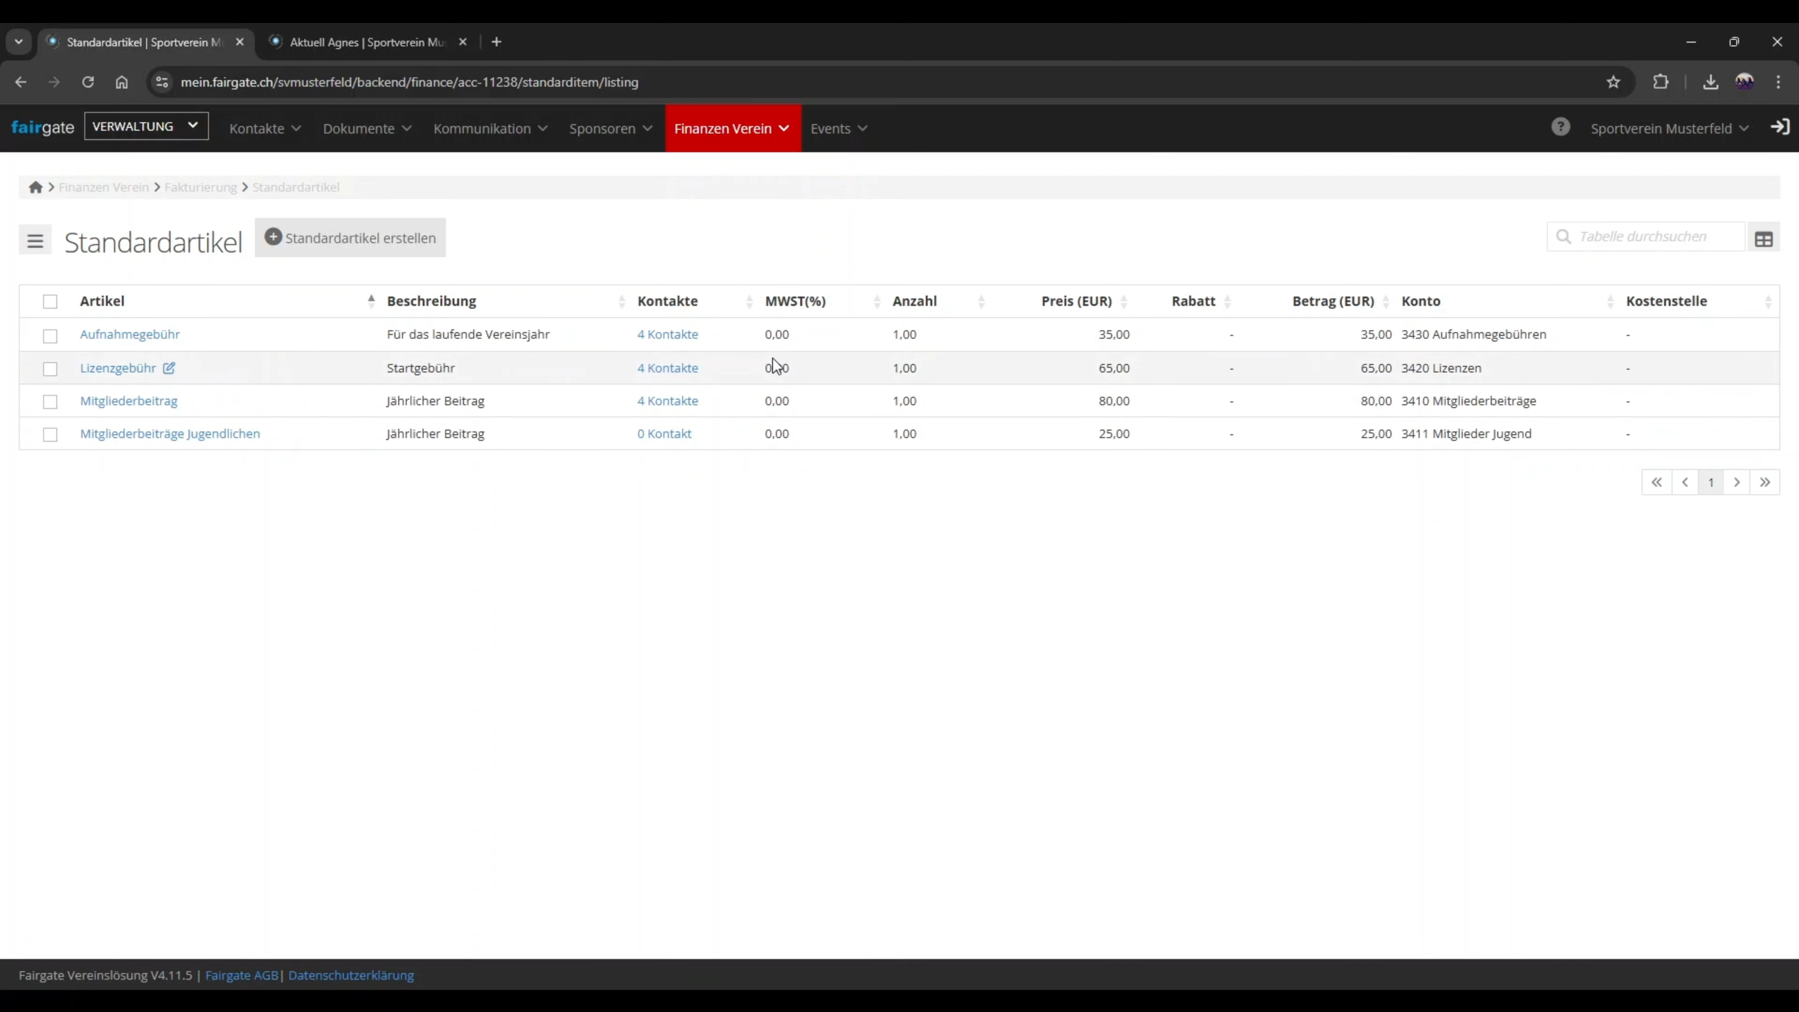Click the logout icon in top bar

click(x=1780, y=127)
